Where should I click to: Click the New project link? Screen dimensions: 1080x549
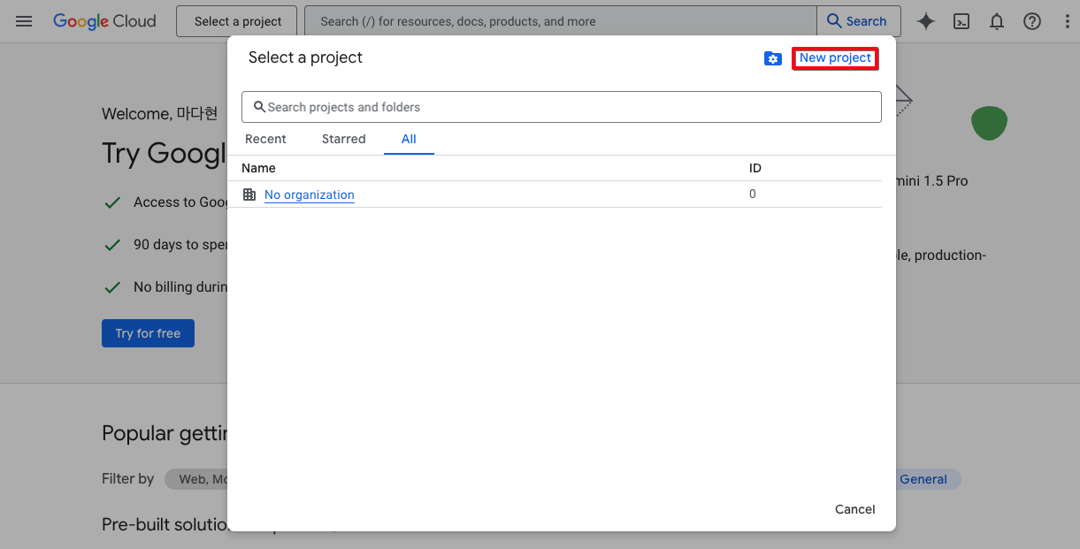(x=835, y=57)
